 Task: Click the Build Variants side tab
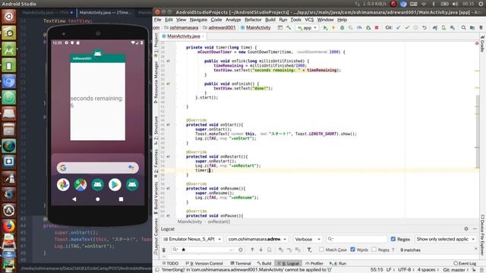(x=156, y=198)
